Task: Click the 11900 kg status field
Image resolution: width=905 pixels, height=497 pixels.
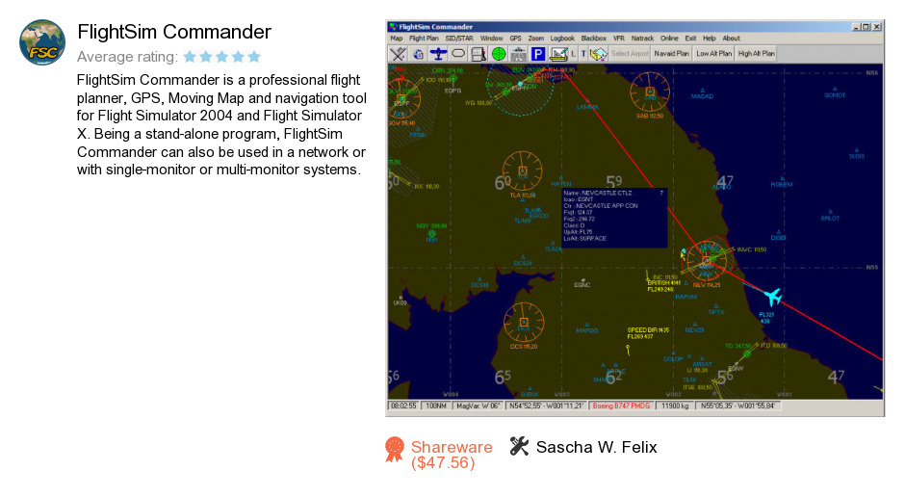Action: pos(675,405)
